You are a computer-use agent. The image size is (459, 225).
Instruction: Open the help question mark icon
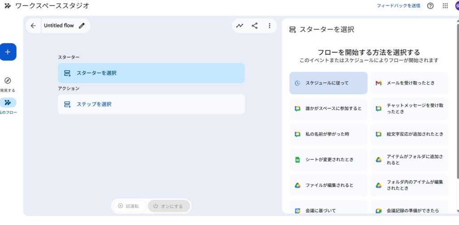(x=430, y=6)
